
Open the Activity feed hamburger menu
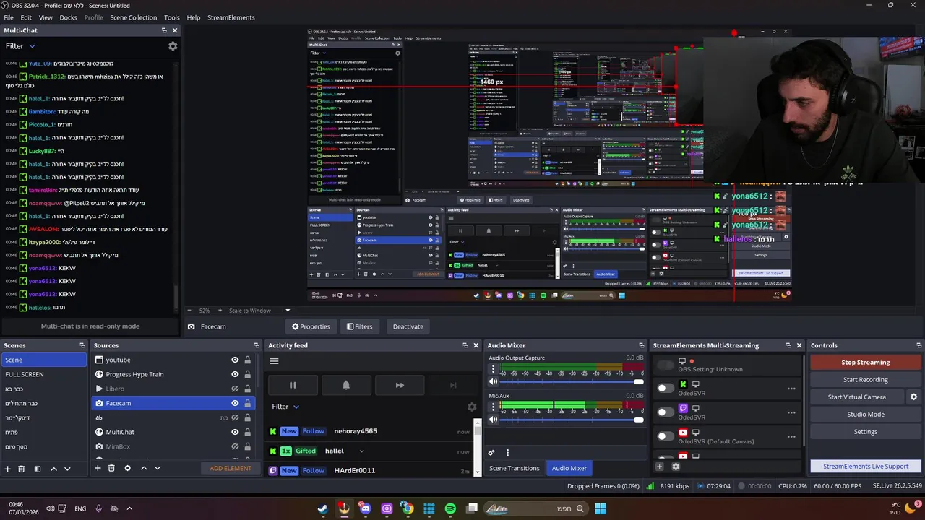point(274,361)
